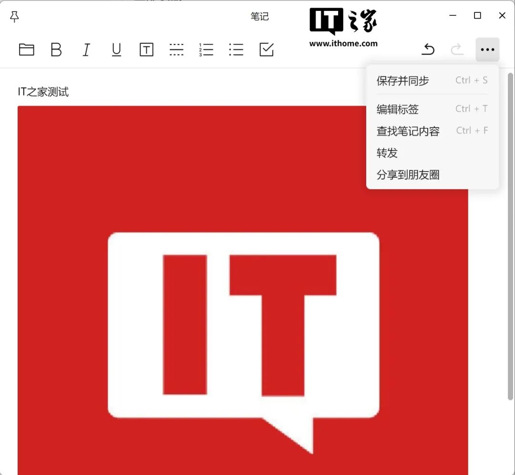Insert a dashed divider line
The image size is (515, 475).
coord(176,50)
